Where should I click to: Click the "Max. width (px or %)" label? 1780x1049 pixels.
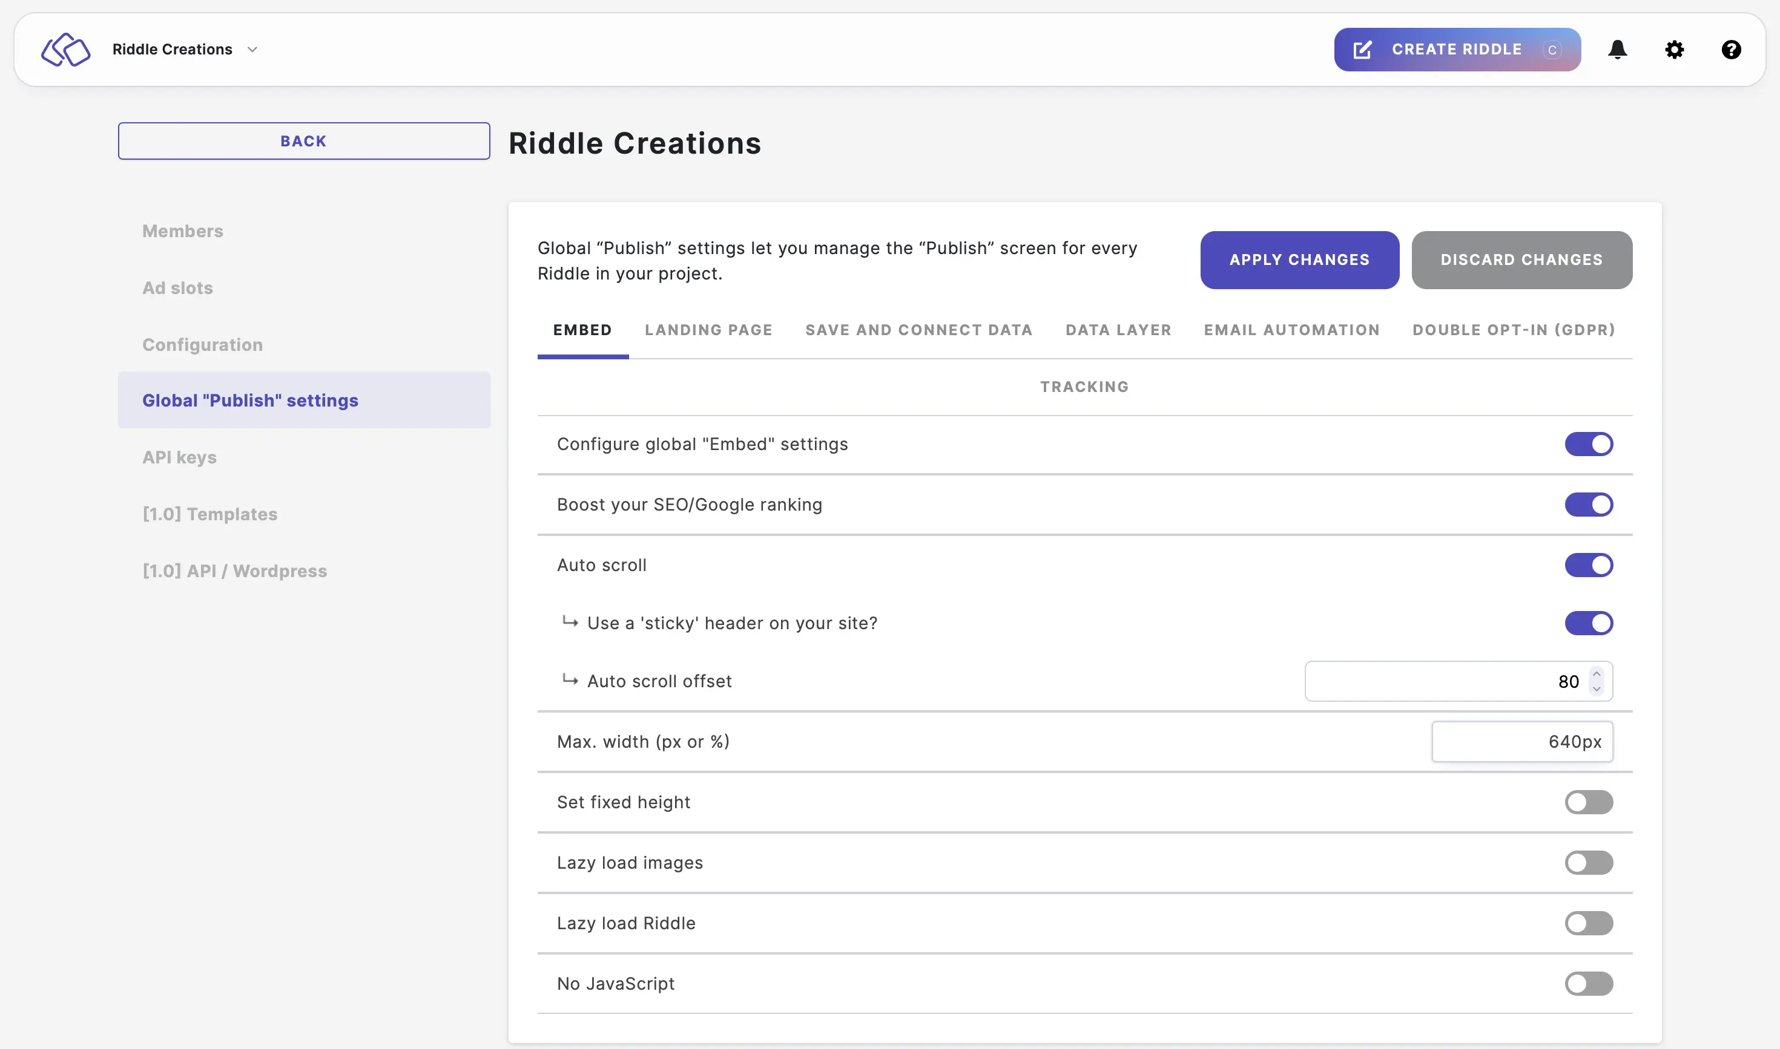pyautogui.click(x=643, y=742)
